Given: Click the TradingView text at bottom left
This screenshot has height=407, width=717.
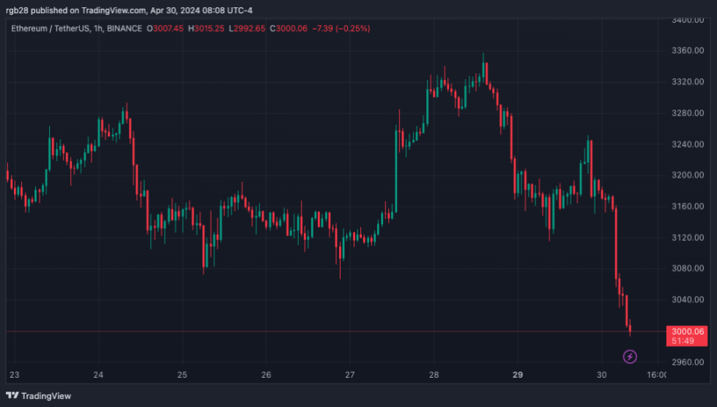Looking at the screenshot, I should (x=46, y=395).
